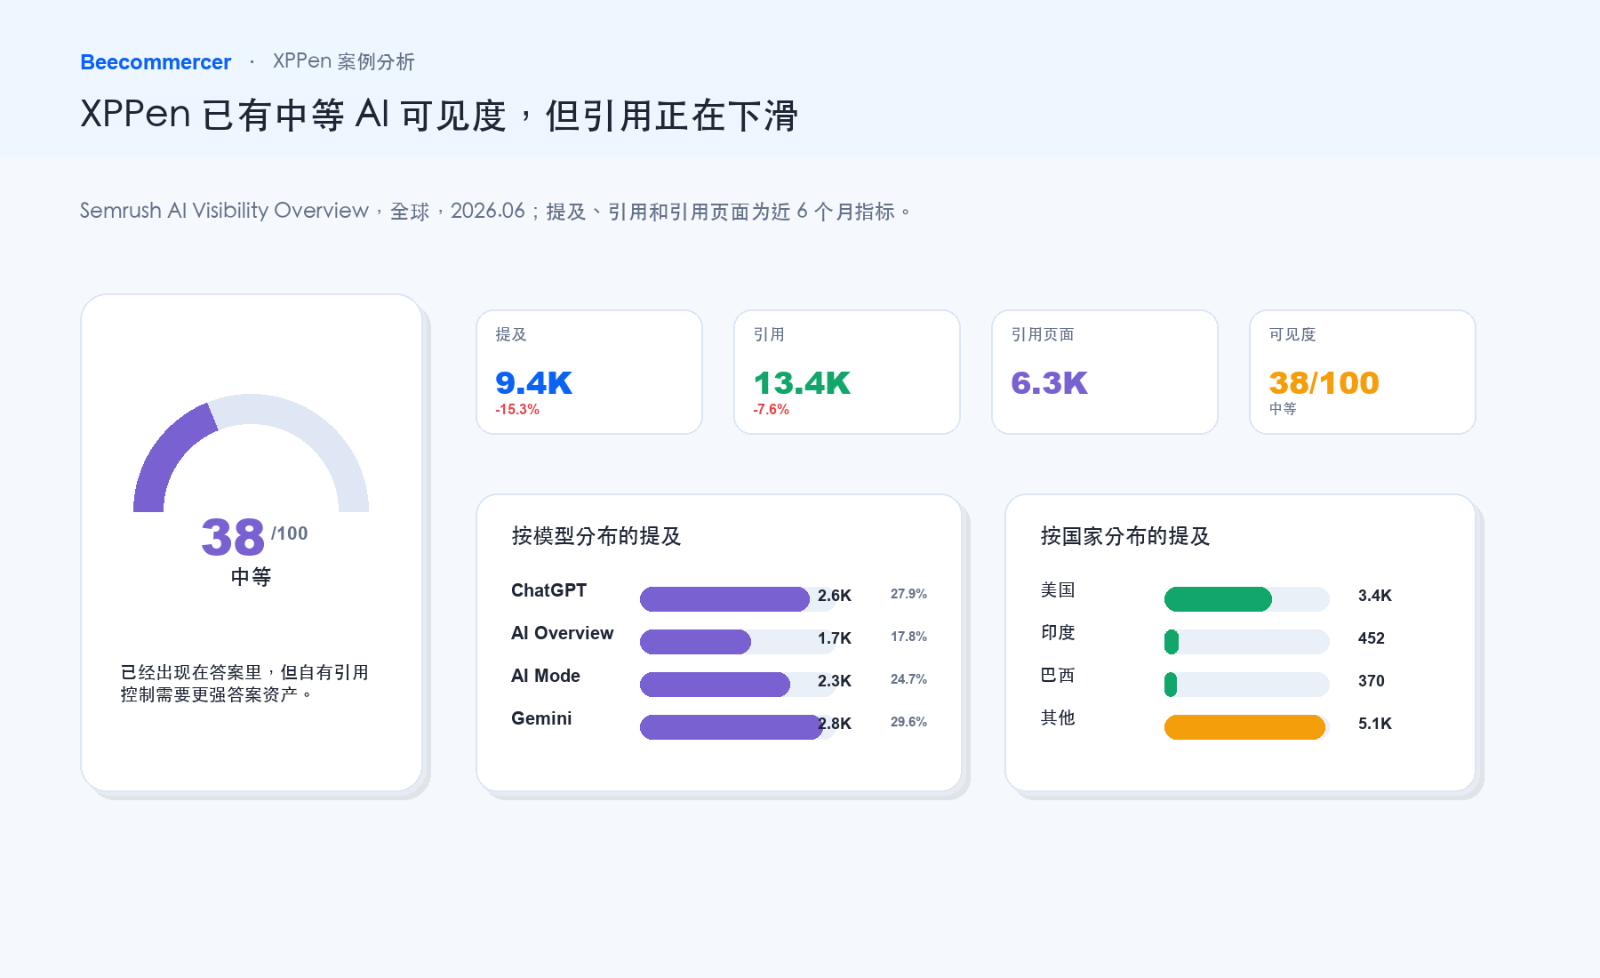1600x978 pixels.
Task: Click the Gemini row label
Action: (541, 718)
